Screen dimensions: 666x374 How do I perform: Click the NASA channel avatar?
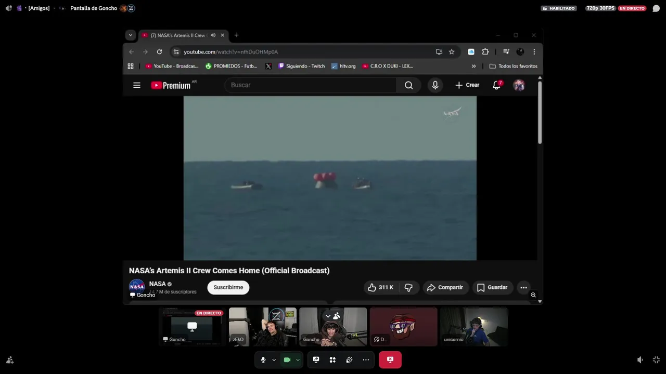[x=137, y=286]
